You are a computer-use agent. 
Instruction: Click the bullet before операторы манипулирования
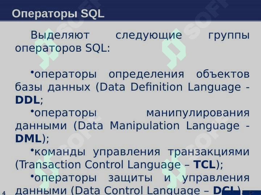[32, 112]
